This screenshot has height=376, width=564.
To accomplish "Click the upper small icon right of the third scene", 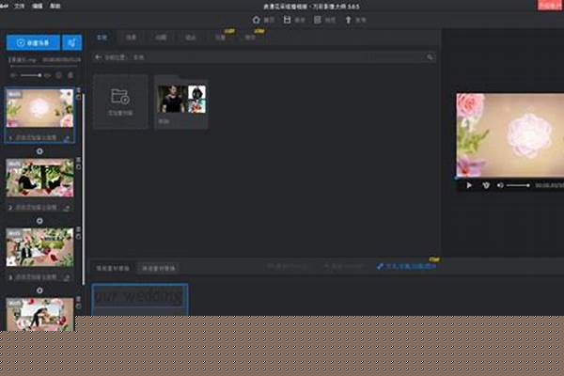I will point(78,229).
